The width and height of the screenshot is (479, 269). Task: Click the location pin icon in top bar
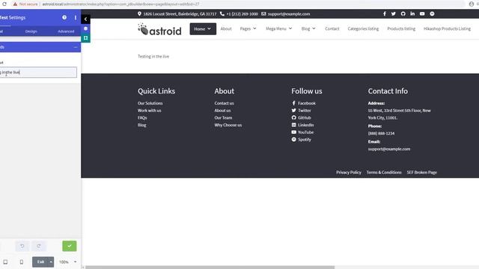click(x=139, y=13)
